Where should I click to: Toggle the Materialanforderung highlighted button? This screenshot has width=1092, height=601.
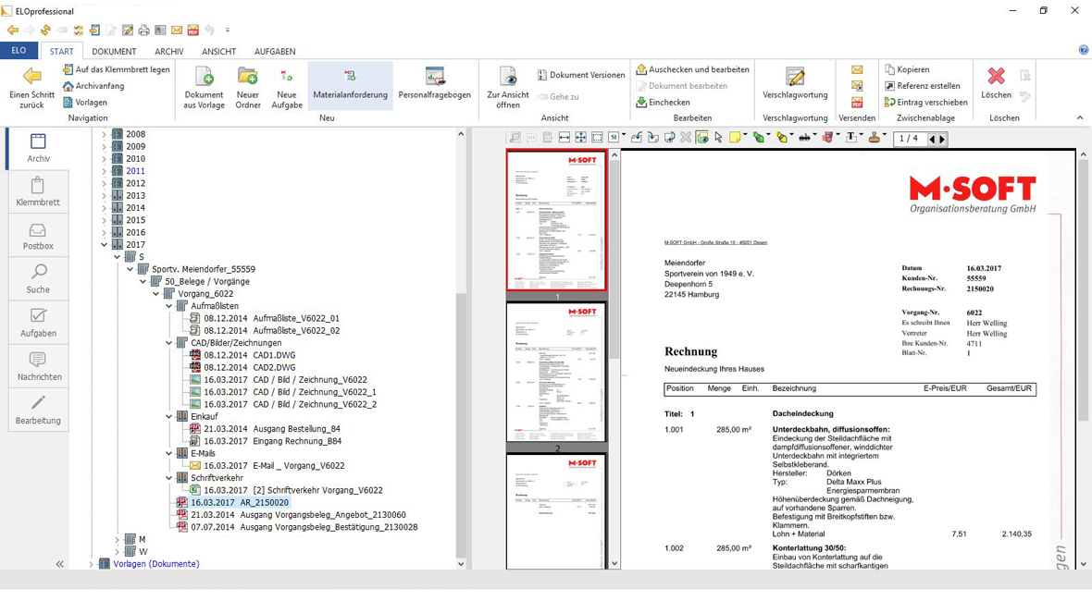(x=350, y=85)
